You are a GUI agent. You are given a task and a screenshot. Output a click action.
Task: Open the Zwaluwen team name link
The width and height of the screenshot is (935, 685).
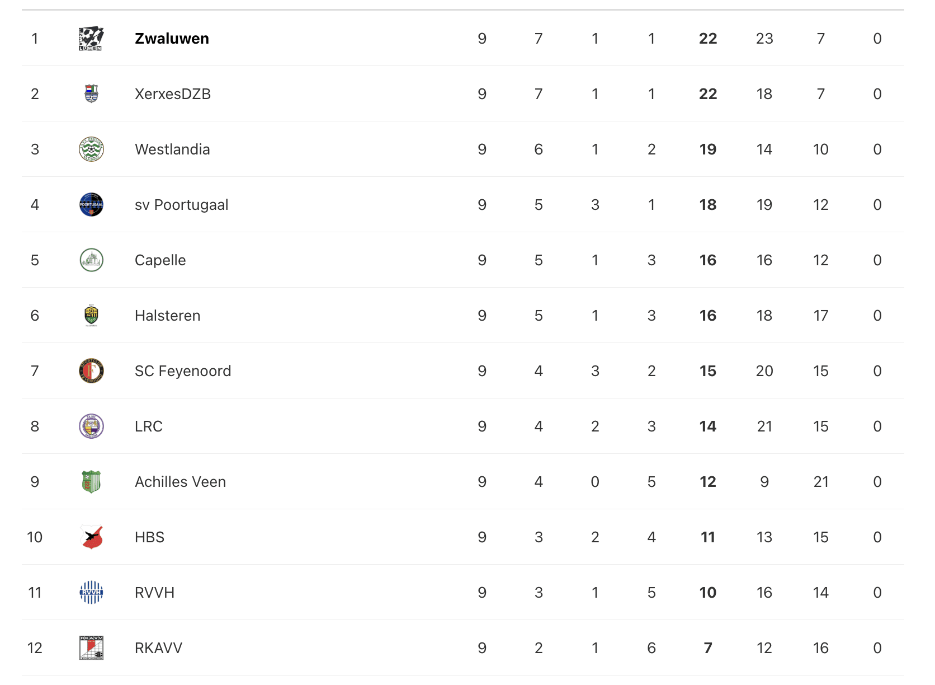pos(172,39)
